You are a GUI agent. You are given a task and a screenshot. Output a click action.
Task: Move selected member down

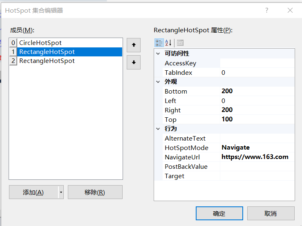(133, 63)
